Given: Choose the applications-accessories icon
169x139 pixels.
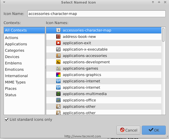Looking at the screenshot, I should coord(58,56).
